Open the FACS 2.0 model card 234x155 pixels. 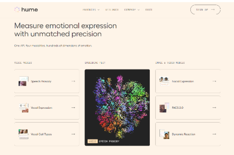pyautogui.click(x=188, y=108)
